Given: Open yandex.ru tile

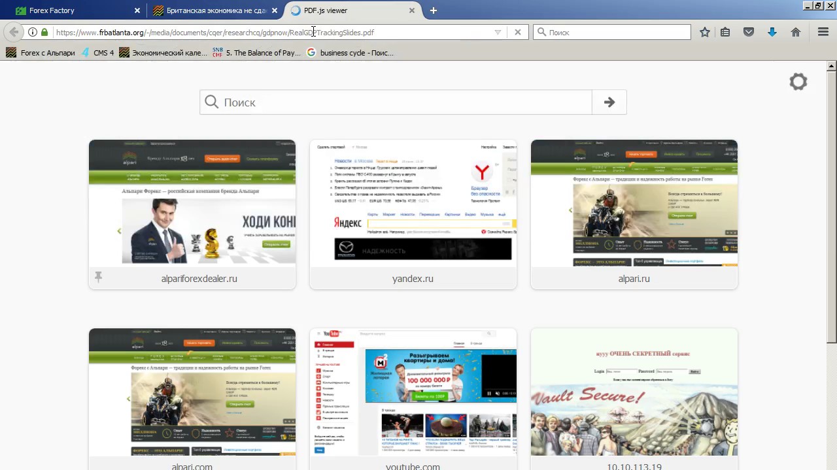Looking at the screenshot, I should pos(413,214).
